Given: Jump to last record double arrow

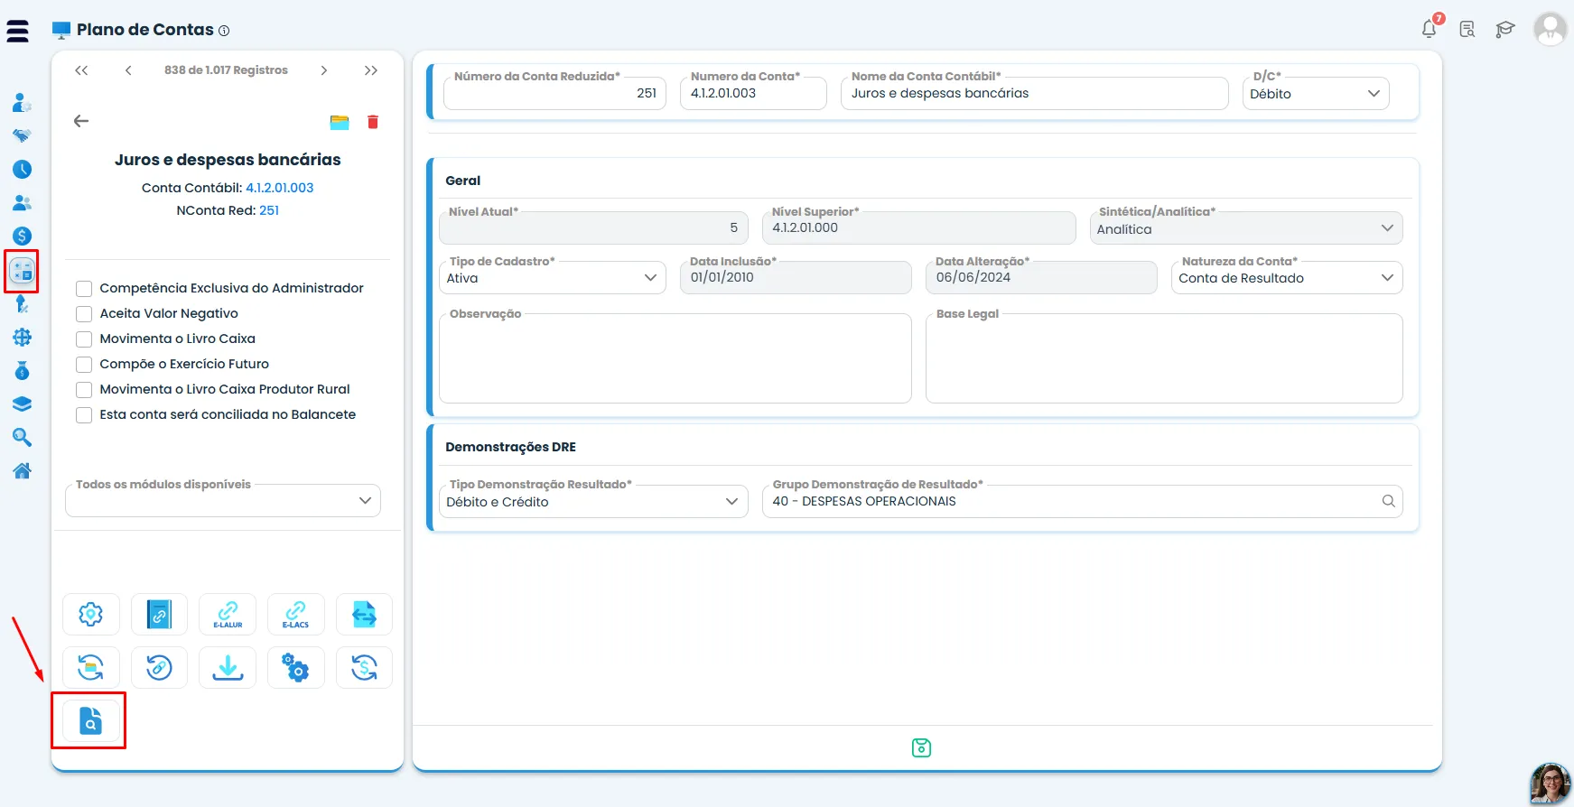Looking at the screenshot, I should click(371, 70).
